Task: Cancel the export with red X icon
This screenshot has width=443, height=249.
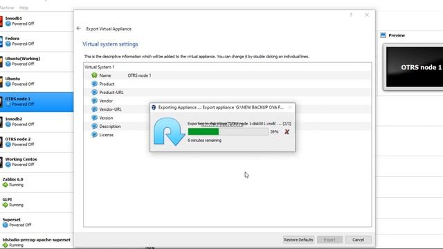Action: 287,132
